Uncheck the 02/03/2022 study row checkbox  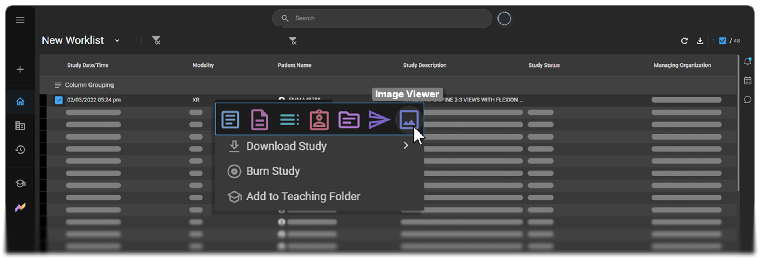pyautogui.click(x=59, y=100)
